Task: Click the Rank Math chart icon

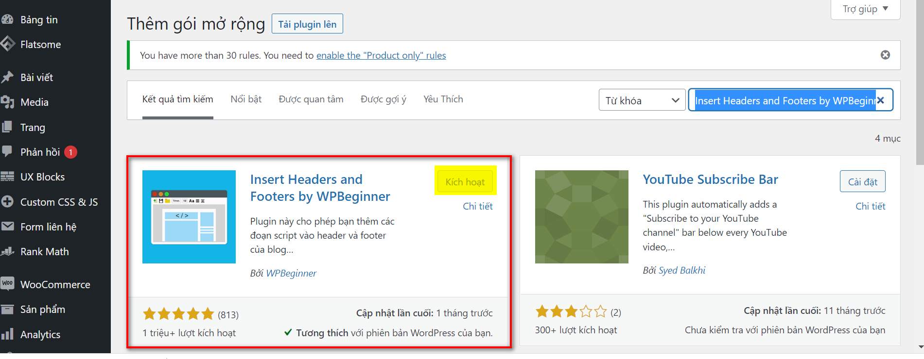Action: pyautogui.click(x=7, y=251)
